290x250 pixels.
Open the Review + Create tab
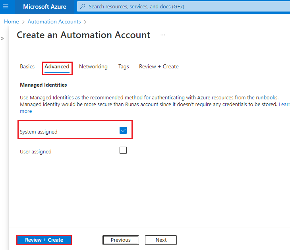pos(159,67)
